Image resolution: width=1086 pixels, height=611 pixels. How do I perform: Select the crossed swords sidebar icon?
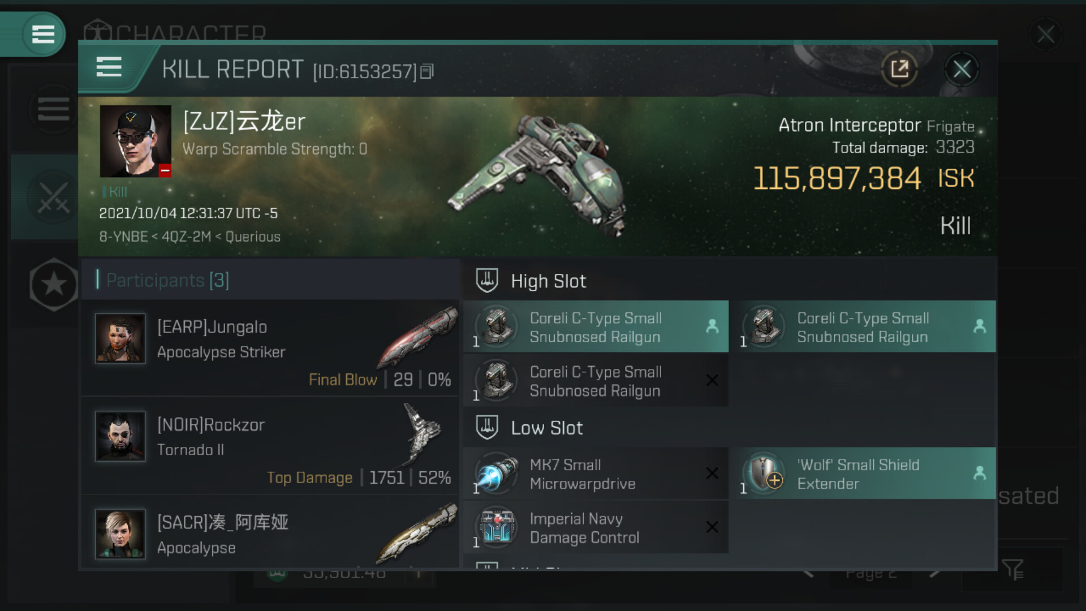point(53,197)
